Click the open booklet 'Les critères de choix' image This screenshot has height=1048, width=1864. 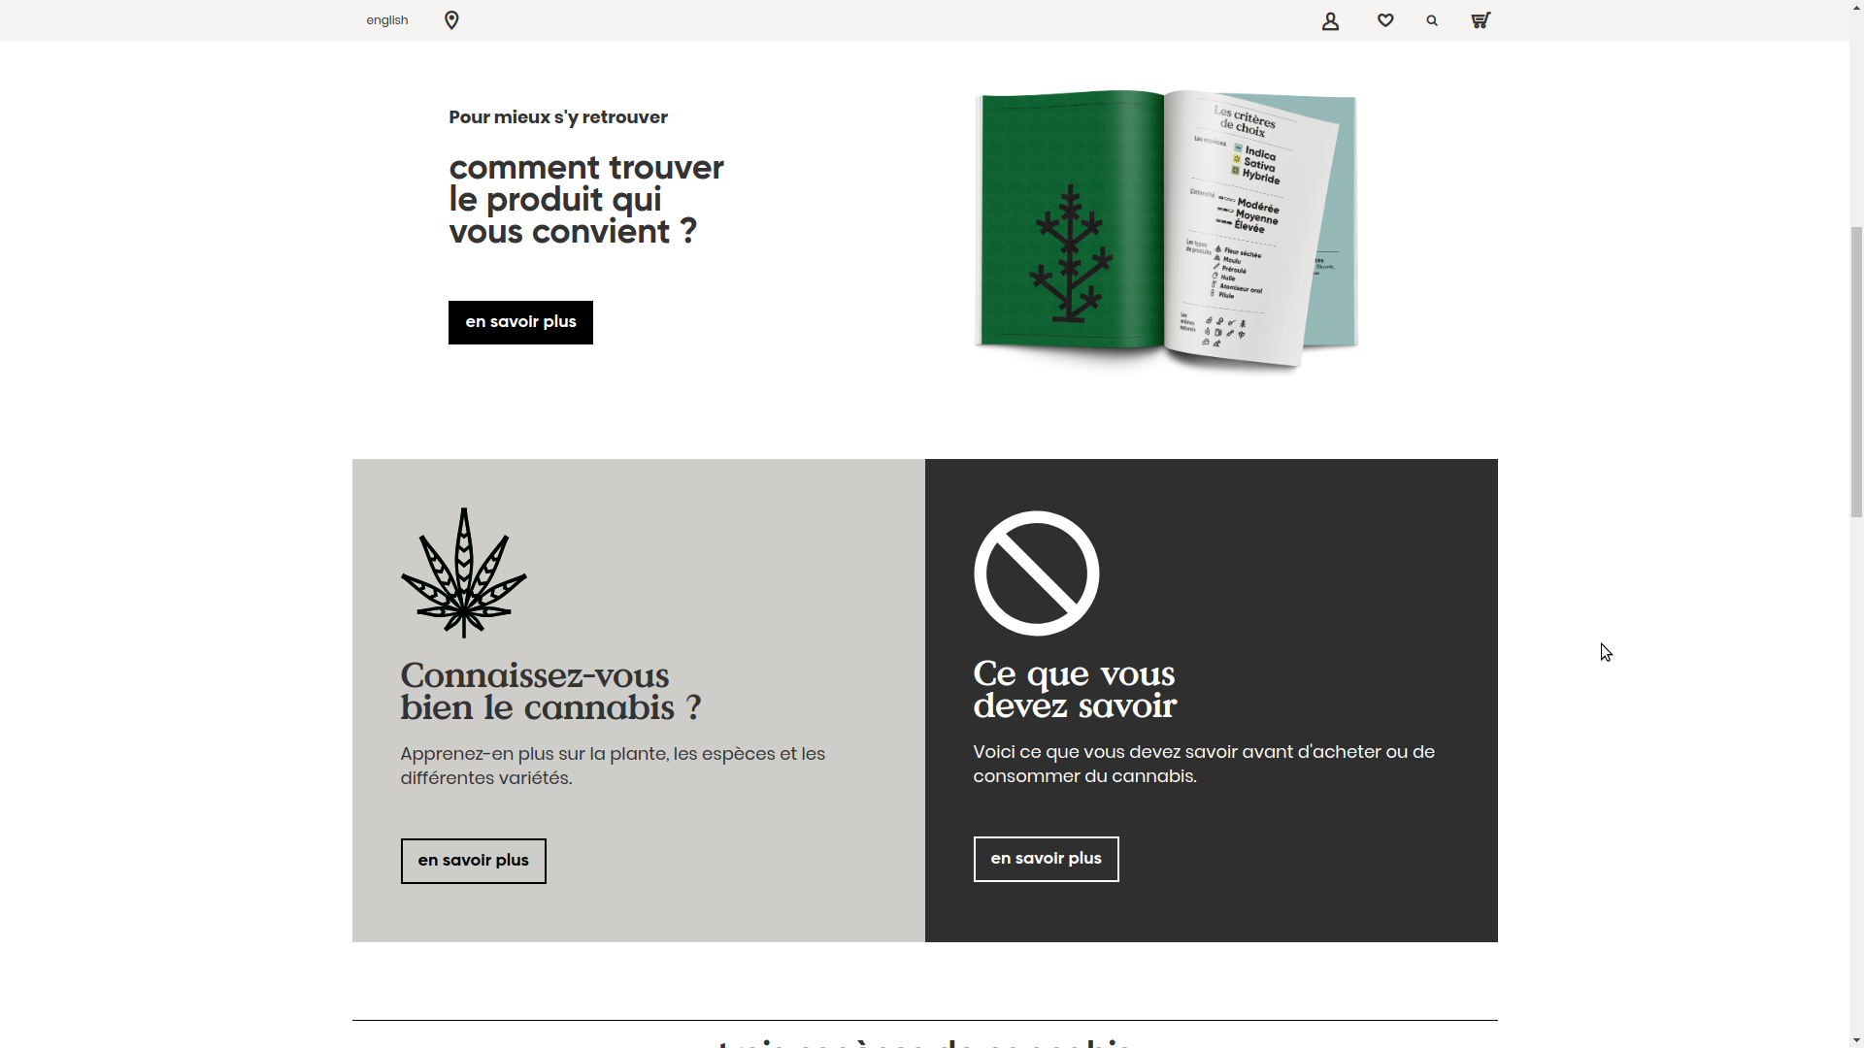[x=1166, y=230]
